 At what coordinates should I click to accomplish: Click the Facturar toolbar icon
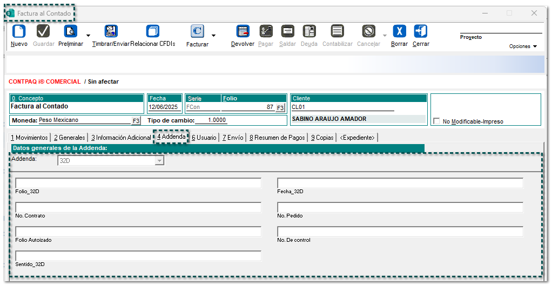tap(197, 31)
